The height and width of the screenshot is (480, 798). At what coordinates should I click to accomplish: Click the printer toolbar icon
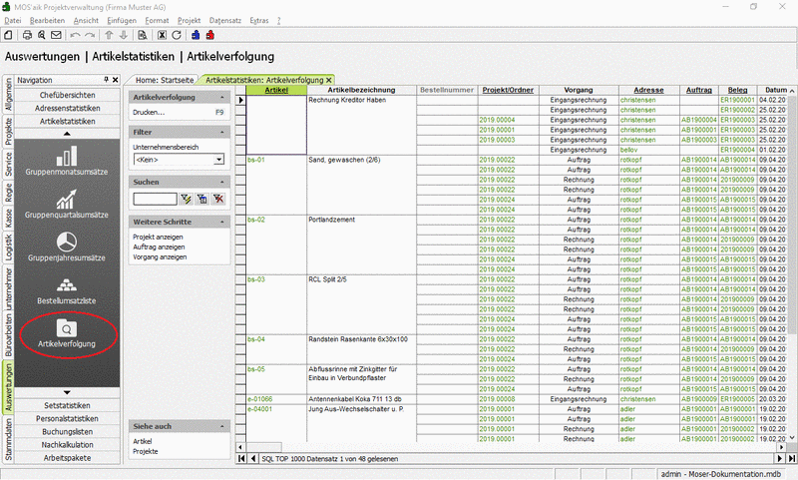pyautogui.click(x=27, y=35)
